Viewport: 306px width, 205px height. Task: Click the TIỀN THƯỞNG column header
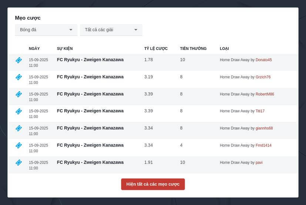[x=193, y=48]
